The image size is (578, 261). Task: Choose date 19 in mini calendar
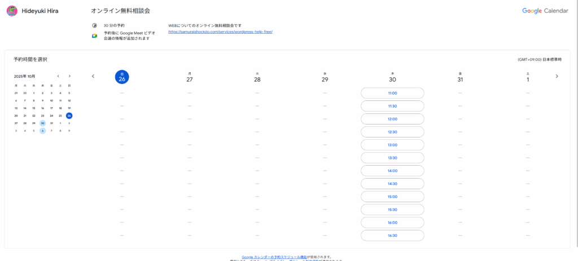pyautogui.click(x=69, y=108)
